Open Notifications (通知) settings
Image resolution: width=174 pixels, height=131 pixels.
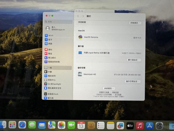click(x=48, y=49)
